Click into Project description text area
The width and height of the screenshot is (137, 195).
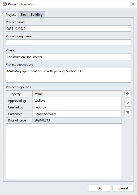pyautogui.click(x=68, y=75)
